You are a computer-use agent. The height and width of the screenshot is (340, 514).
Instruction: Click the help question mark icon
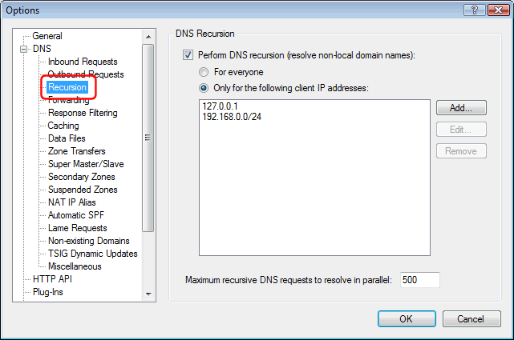click(475, 10)
